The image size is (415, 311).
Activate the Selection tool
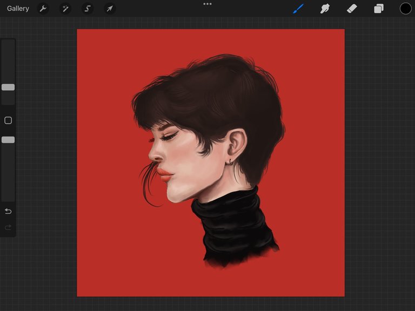88,9
